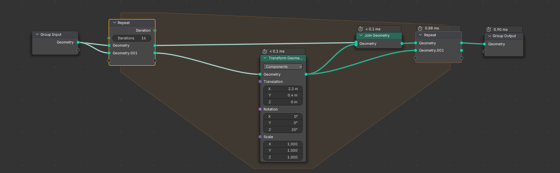Viewport: 560px width, 173px height.
Task: Collapse the left Repeat node with Iterations
Action: click(114, 23)
